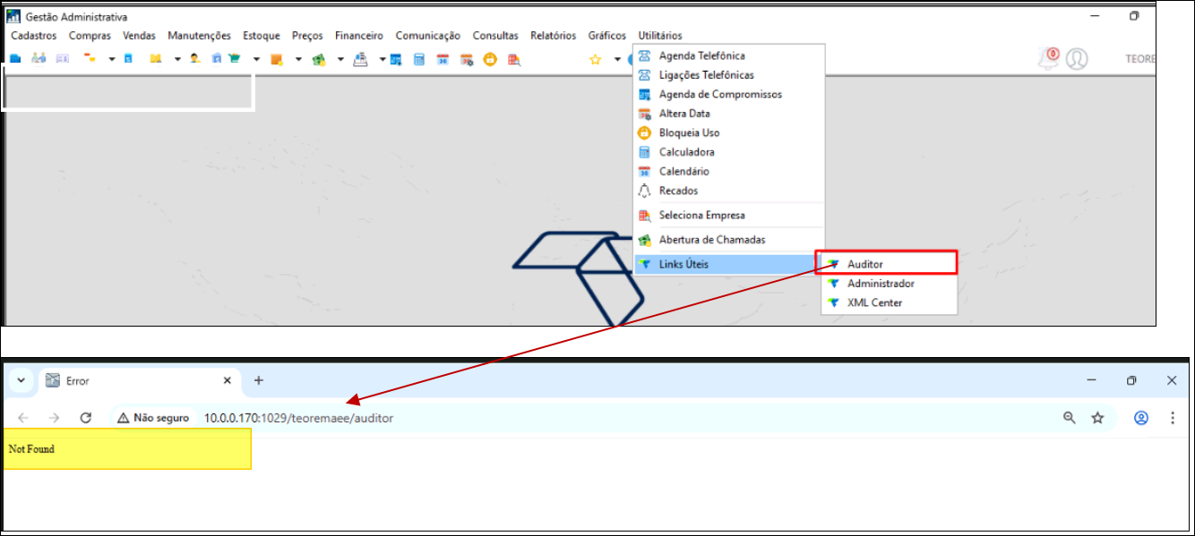Viewport: 1195px width, 536px height.
Task: Click the yellow star favorites toolbar icon
Action: [595, 60]
